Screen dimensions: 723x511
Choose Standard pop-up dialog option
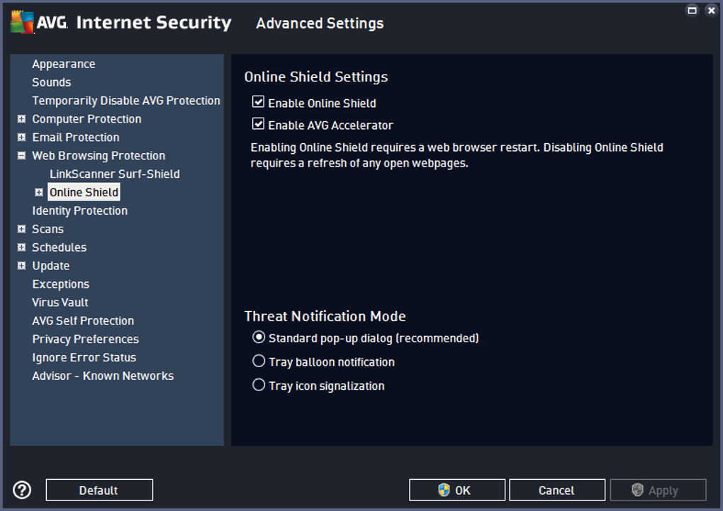coord(259,337)
